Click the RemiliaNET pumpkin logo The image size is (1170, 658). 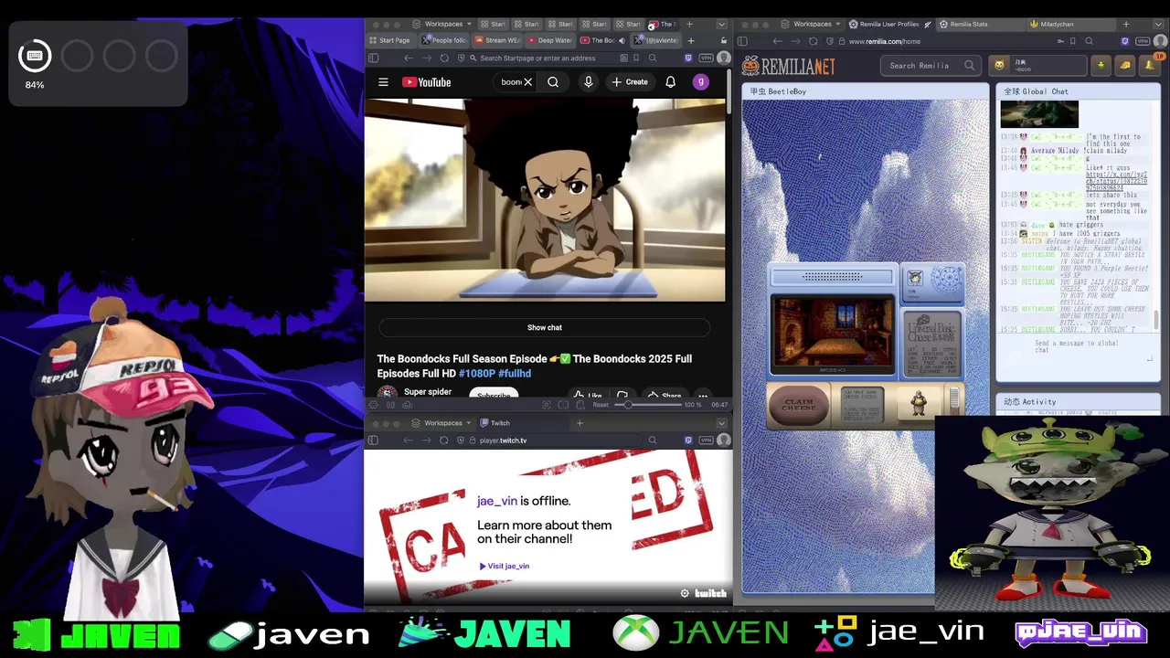point(788,66)
